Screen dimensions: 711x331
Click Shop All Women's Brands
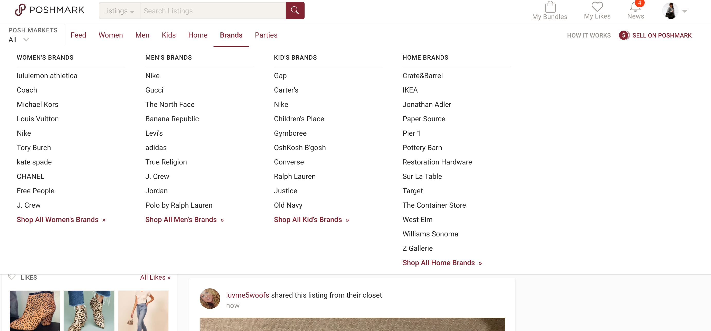click(x=61, y=219)
